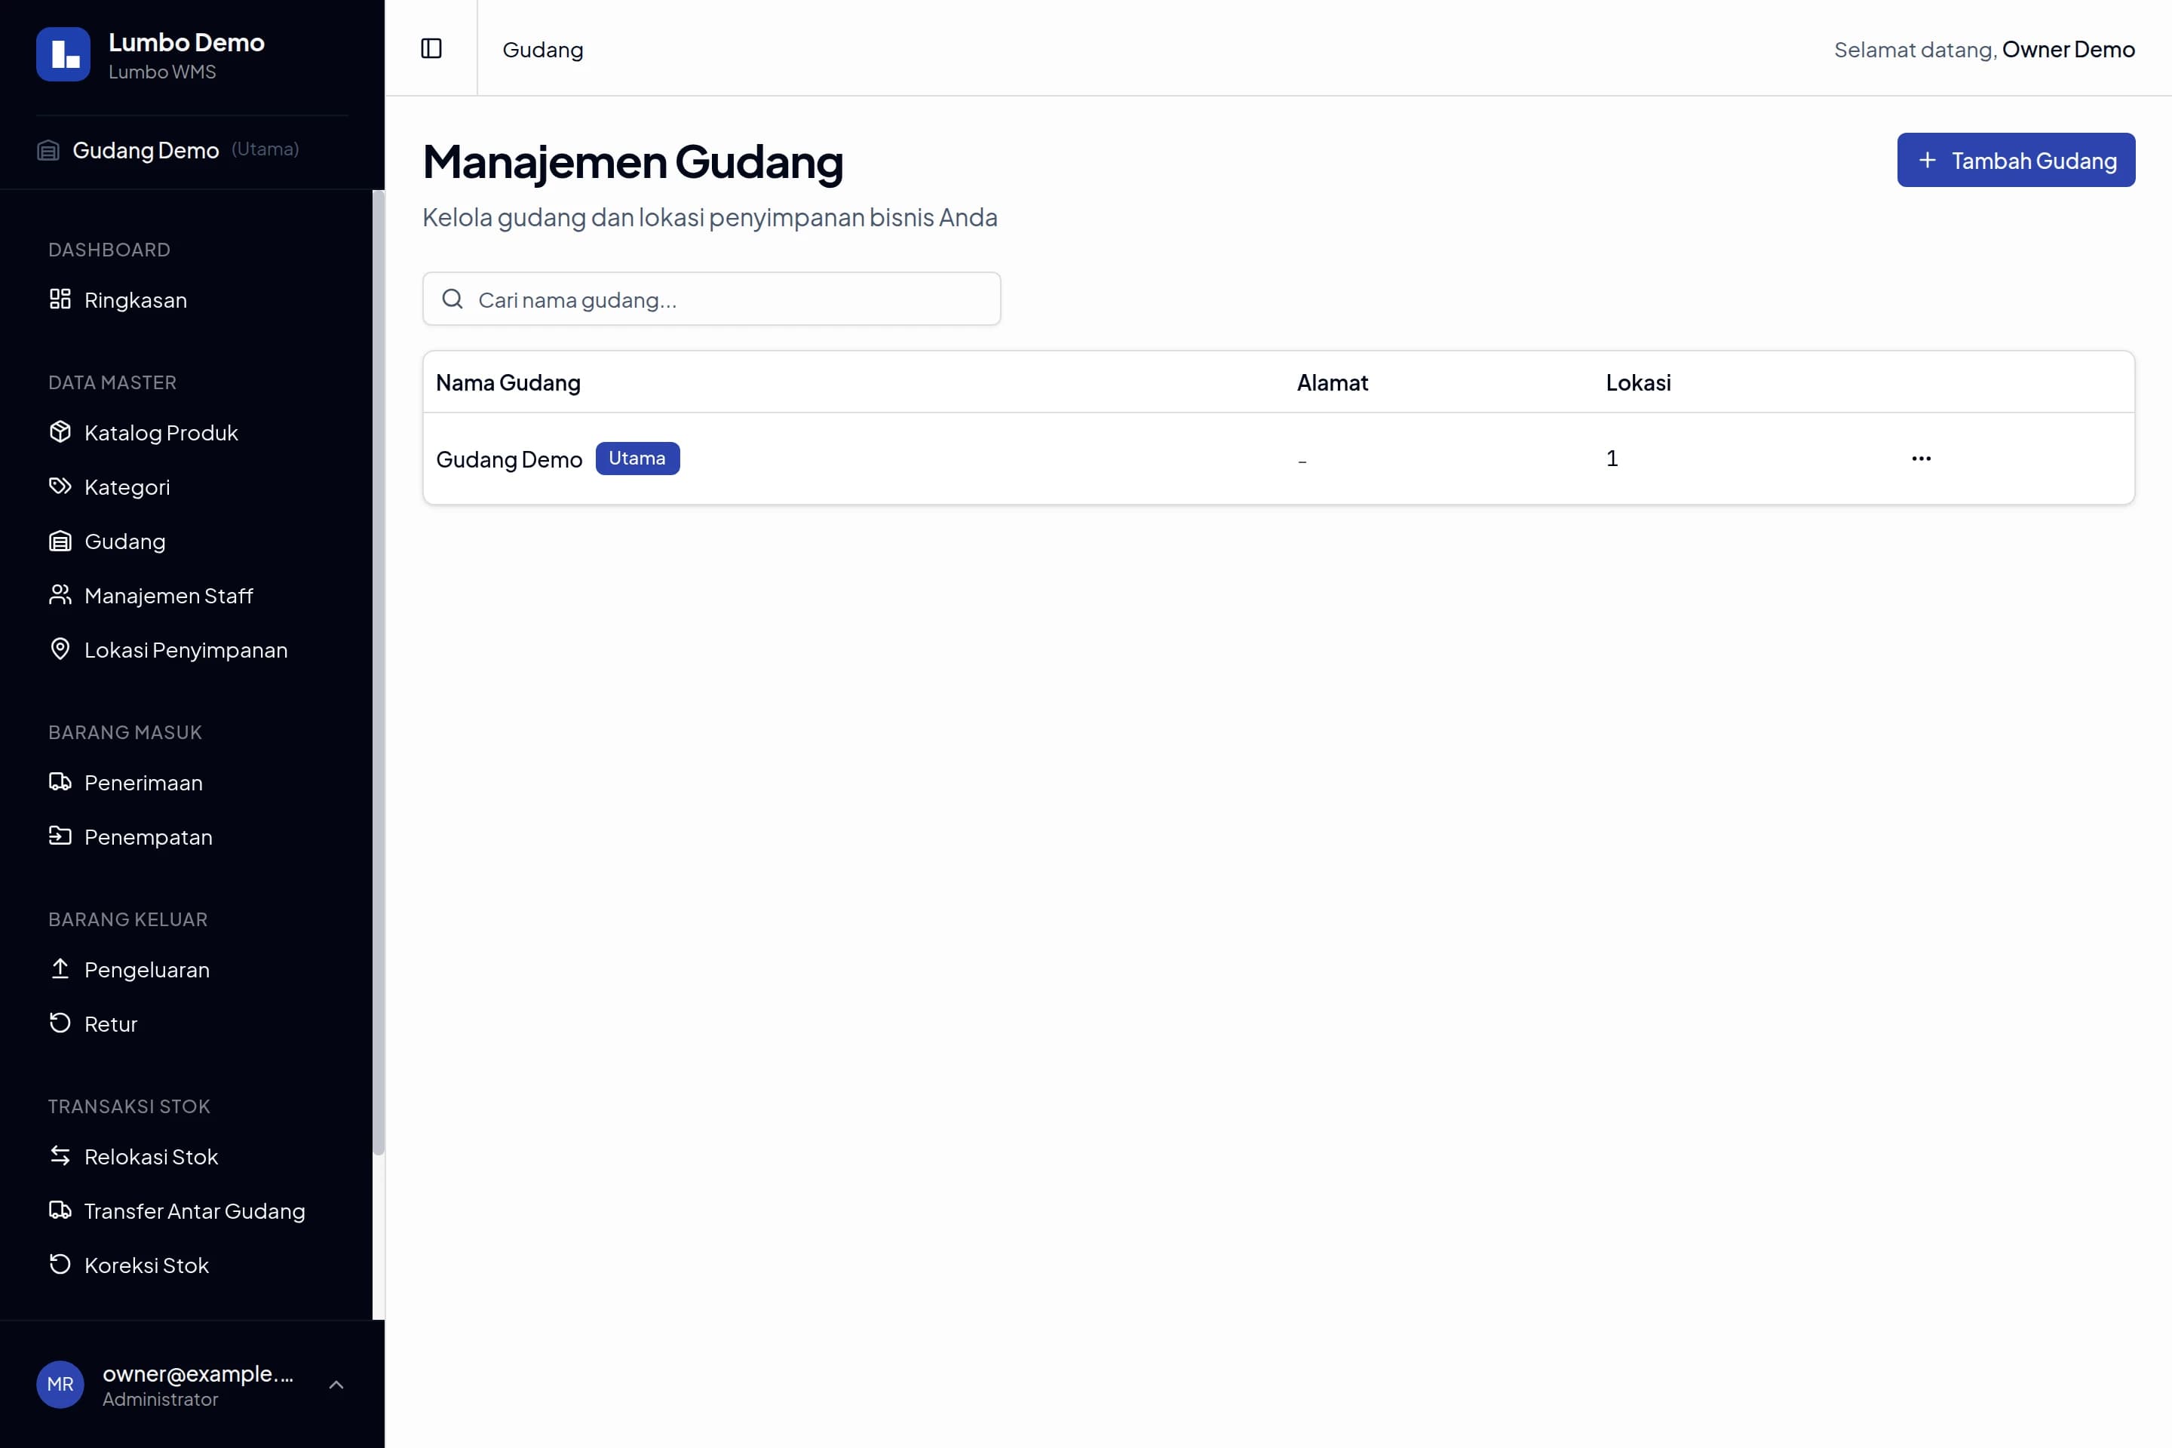Click the sidebar vertical scrollbar
Image resolution: width=2172 pixels, height=1448 pixels.
click(x=379, y=673)
